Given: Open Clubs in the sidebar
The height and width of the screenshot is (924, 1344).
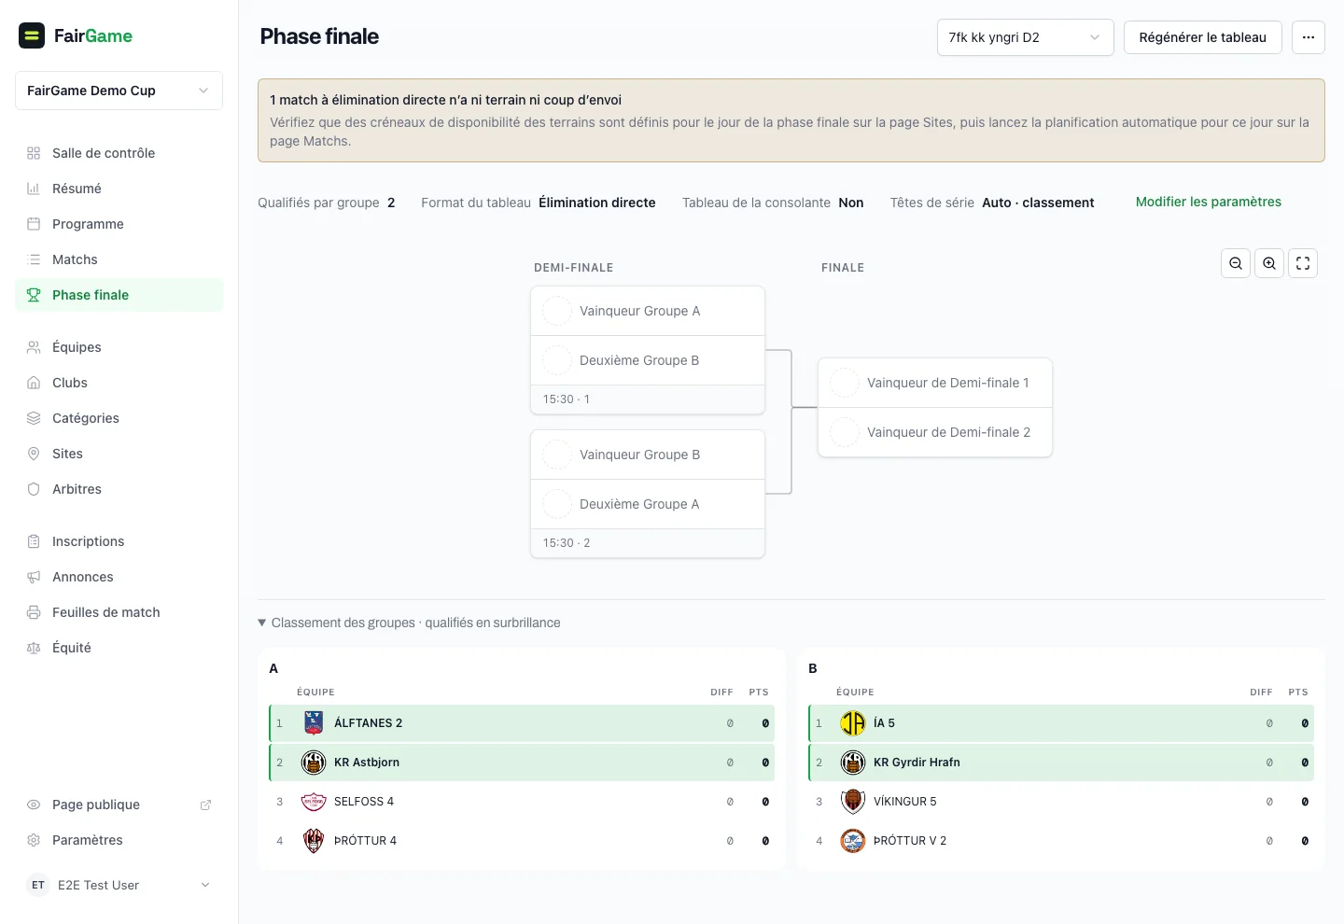Looking at the screenshot, I should 119,383.
